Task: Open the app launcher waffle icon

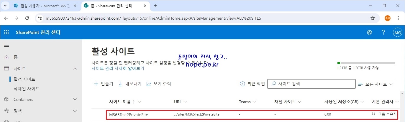Action: tap(6, 32)
